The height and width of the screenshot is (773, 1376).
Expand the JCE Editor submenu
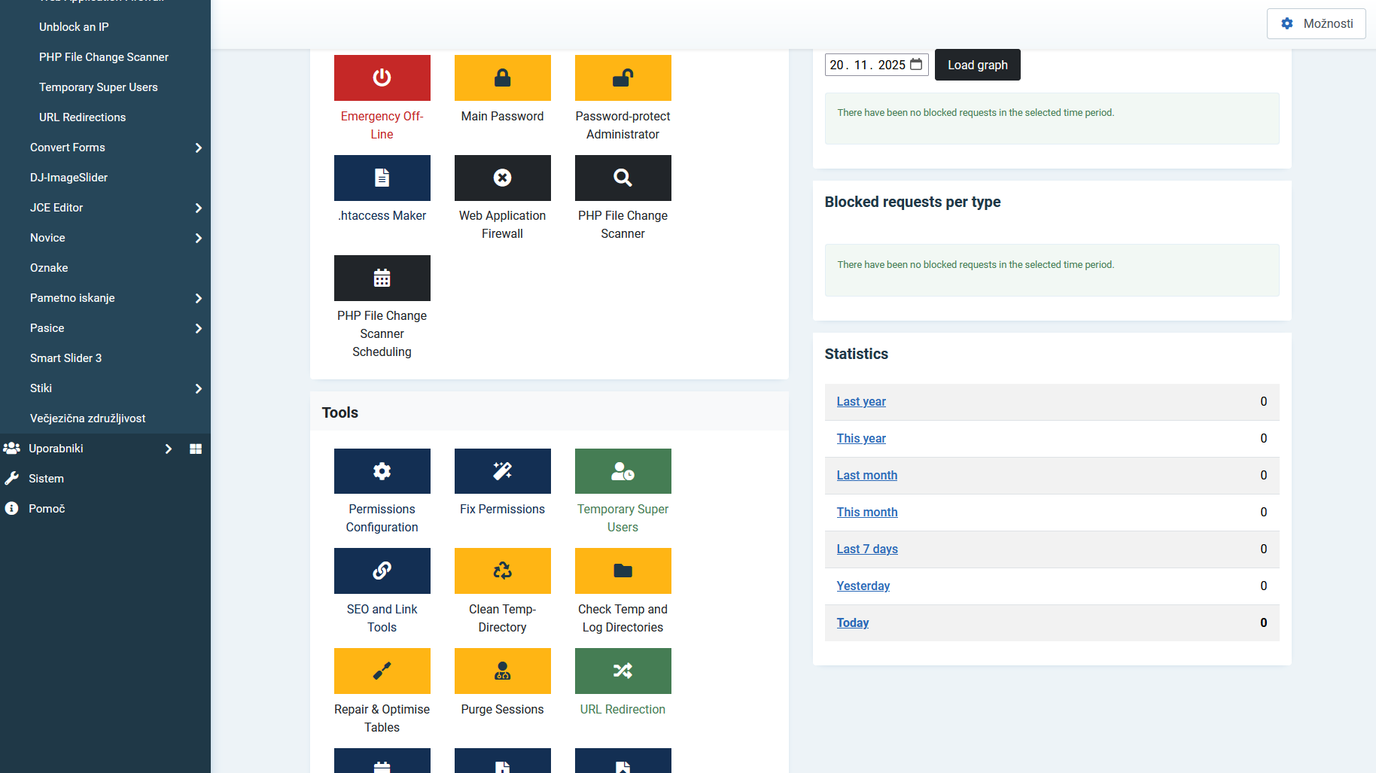tap(198, 208)
